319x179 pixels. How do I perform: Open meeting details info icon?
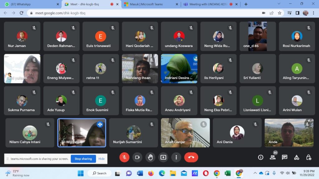(x=261, y=157)
